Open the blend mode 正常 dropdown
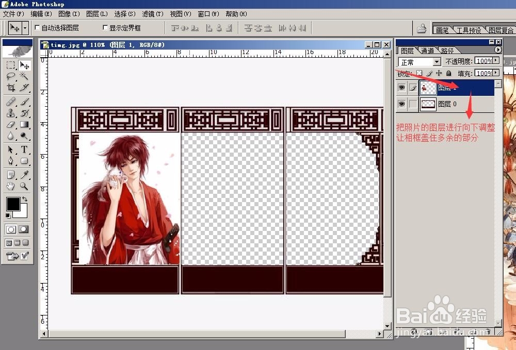The height and width of the screenshot is (350, 516). point(437,61)
